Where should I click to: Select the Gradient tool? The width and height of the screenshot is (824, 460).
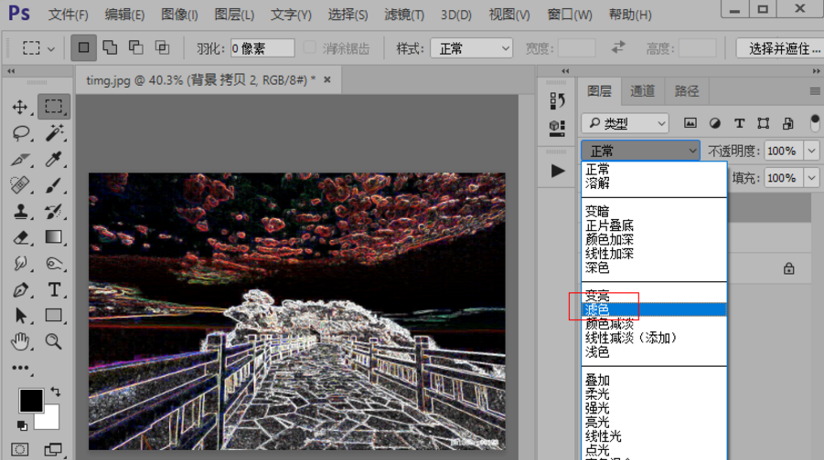click(54, 237)
